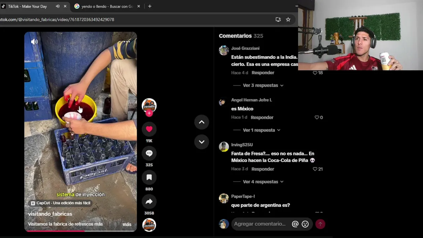Mute tab via speaker icon on TikTok tab
The height and width of the screenshot is (238, 423).
tap(58, 6)
